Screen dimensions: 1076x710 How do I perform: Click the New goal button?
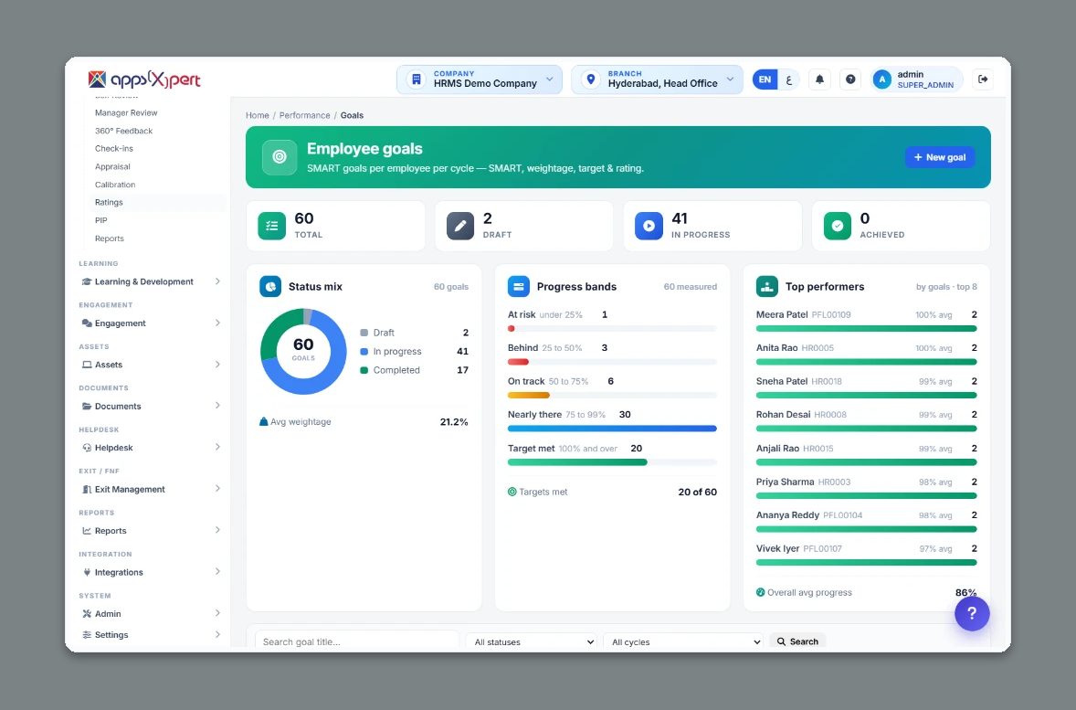click(939, 157)
